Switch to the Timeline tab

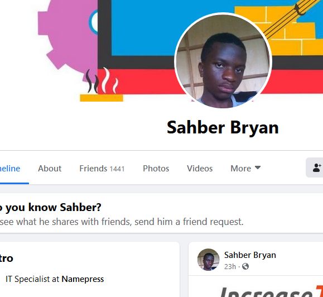point(10,169)
